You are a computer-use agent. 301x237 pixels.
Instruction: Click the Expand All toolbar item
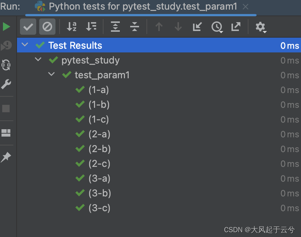tap(115, 27)
